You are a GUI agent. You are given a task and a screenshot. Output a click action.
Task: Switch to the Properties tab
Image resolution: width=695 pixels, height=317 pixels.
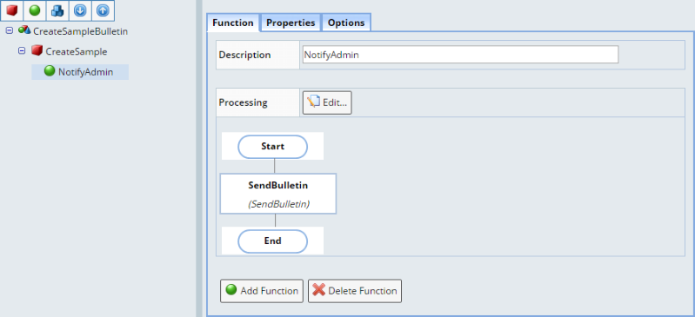[291, 23]
